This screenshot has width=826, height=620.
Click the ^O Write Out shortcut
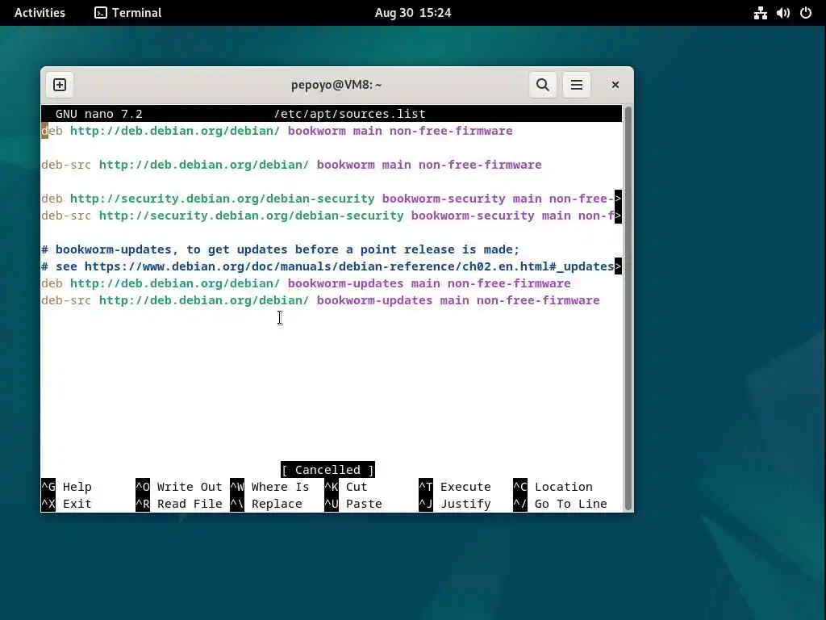[x=179, y=487]
